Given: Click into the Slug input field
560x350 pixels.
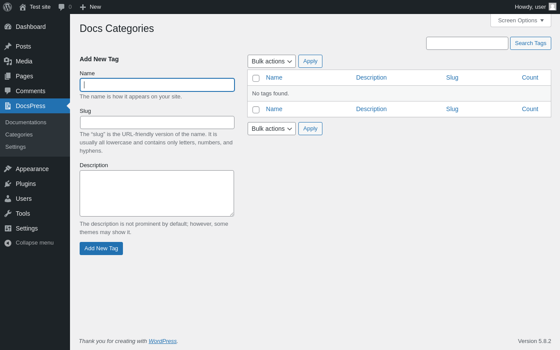Looking at the screenshot, I should click(x=157, y=122).
